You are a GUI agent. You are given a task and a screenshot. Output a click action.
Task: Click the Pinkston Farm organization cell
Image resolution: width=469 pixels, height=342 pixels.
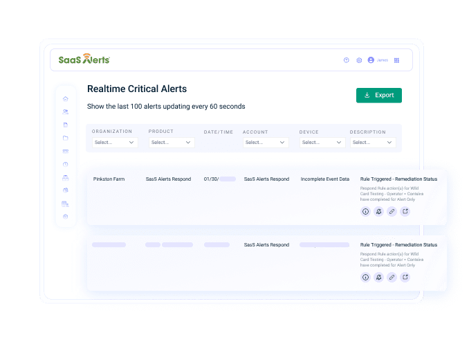[x=109, y=179]
